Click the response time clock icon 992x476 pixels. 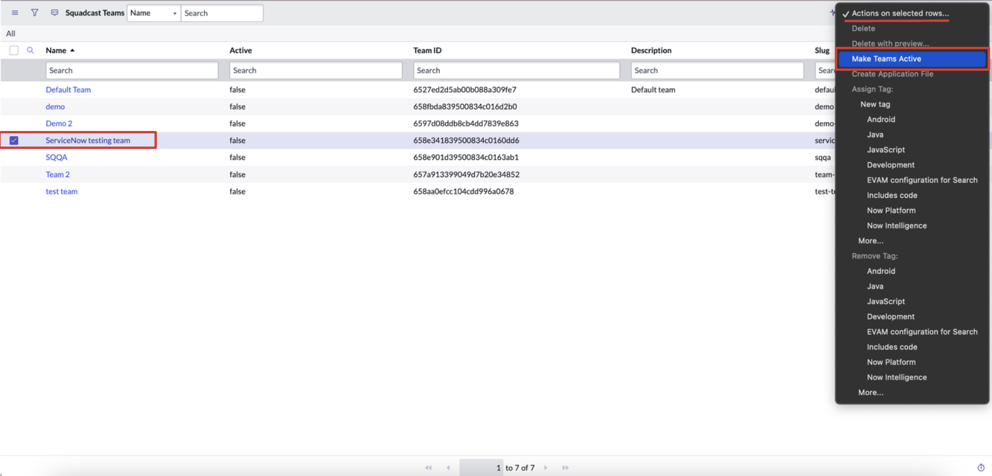pyautogui.click(x=981, y=468)
